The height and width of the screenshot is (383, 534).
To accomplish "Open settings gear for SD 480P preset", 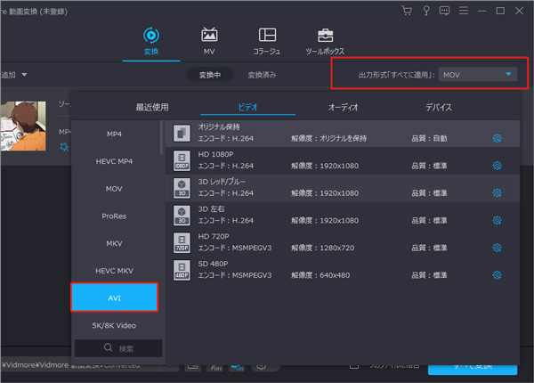I will click(497, 276).
